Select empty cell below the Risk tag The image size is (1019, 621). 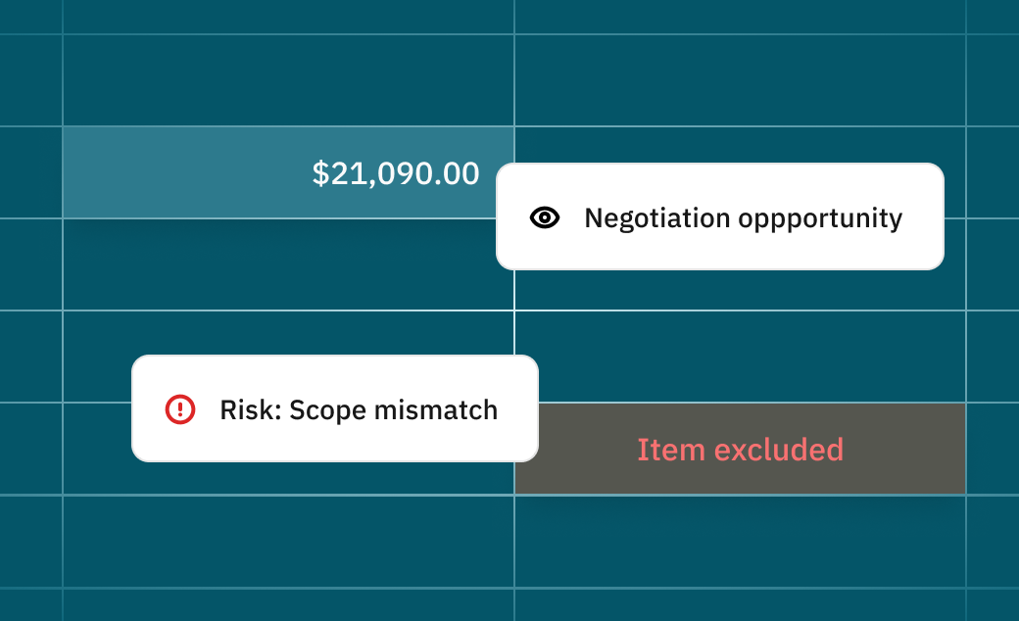[x=288, y=541]
